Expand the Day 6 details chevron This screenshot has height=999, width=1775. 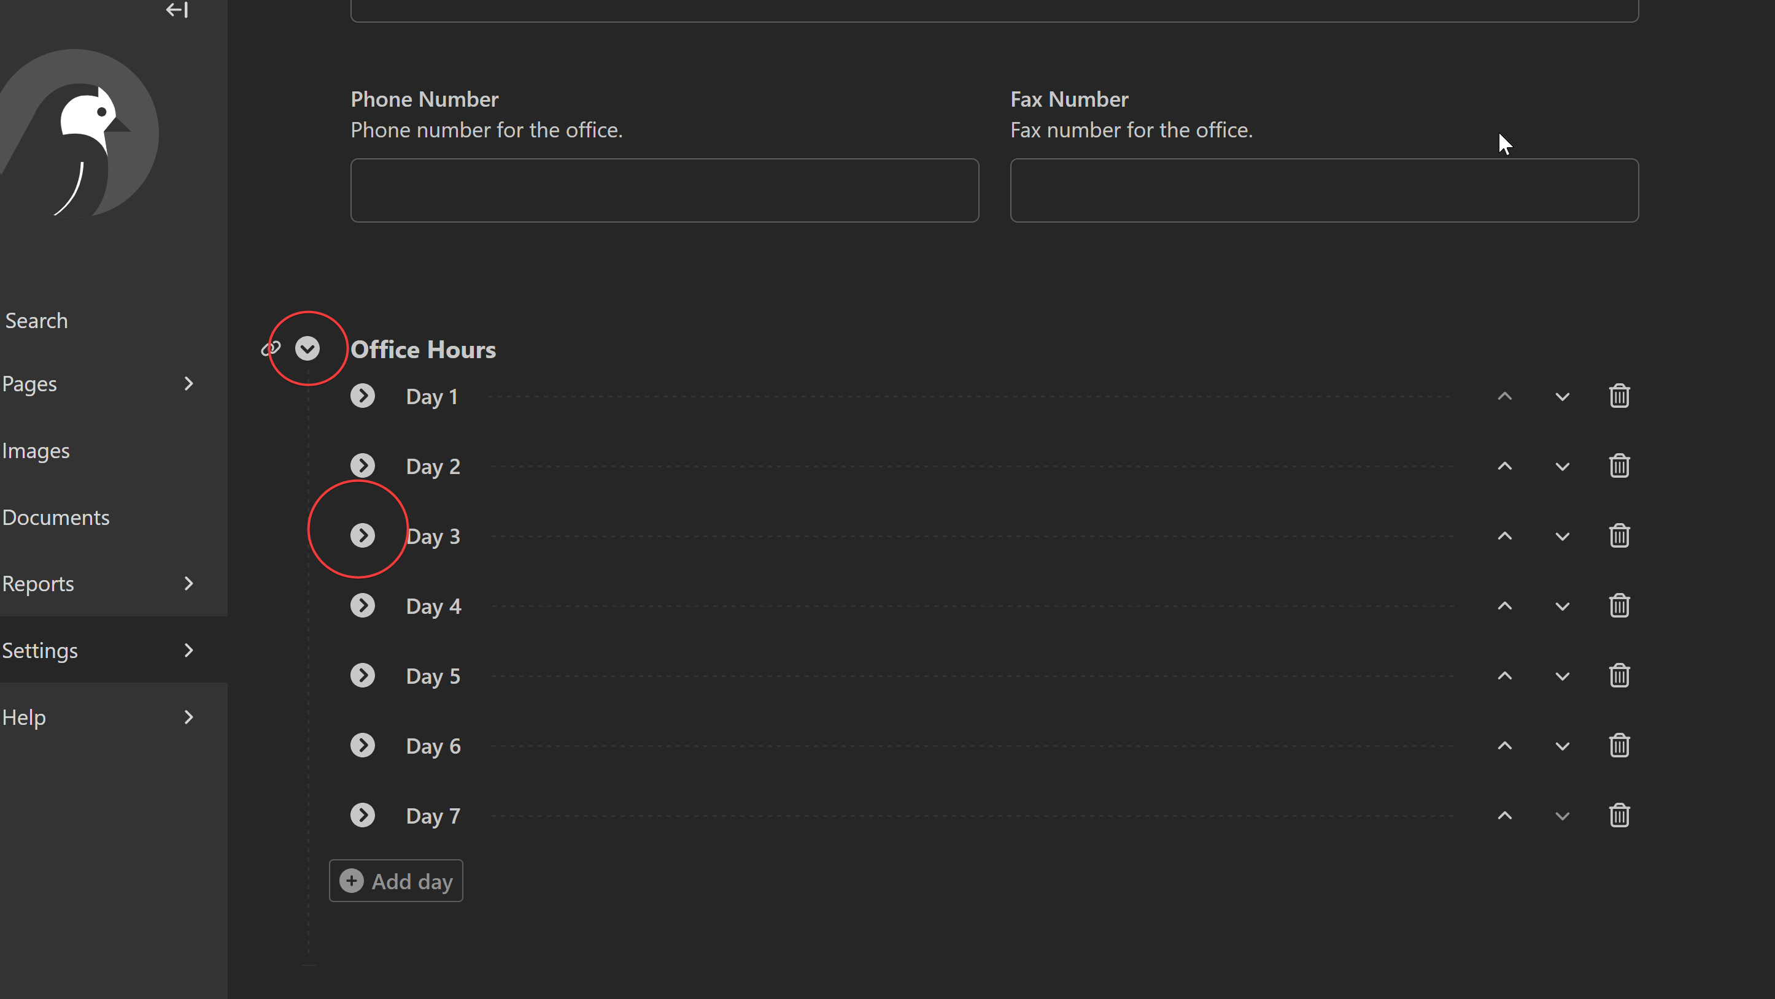pos(363,746)
